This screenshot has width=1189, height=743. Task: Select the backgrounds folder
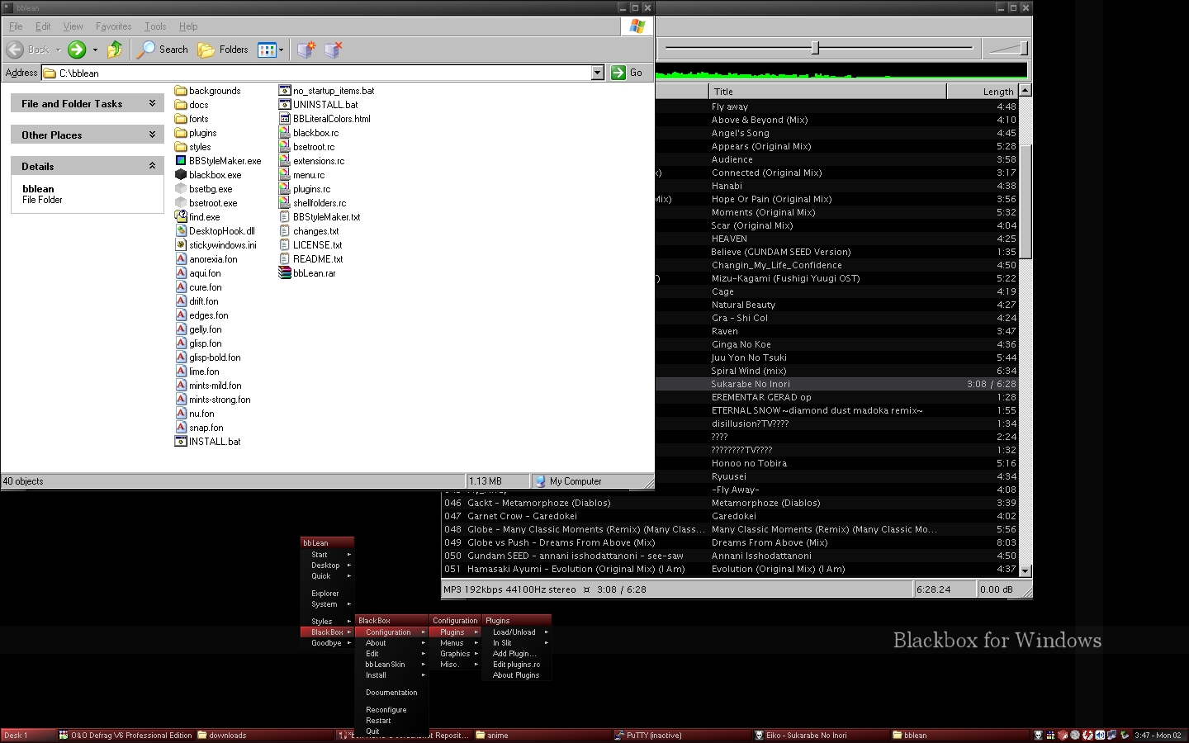click(x=208, y=91)
